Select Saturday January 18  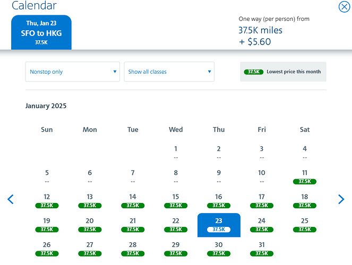305,201
